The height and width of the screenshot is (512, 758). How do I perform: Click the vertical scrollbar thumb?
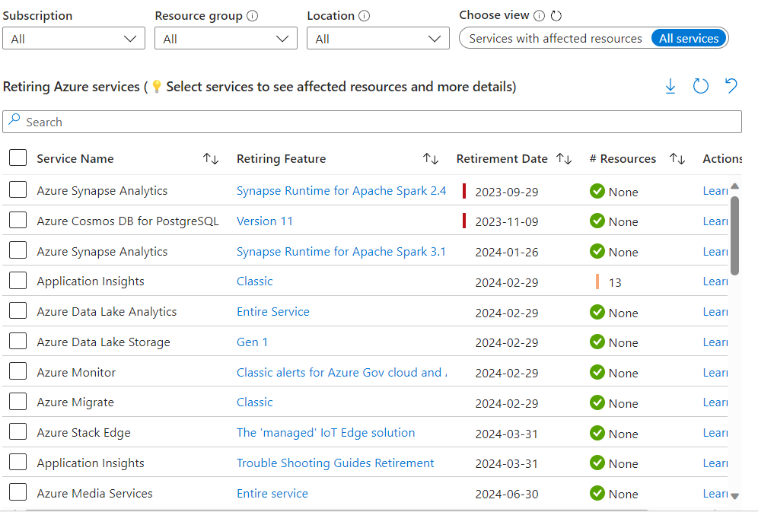coord(735,236)
